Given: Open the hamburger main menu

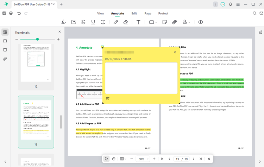Looking at the screenshot, I should coord(238,4).
